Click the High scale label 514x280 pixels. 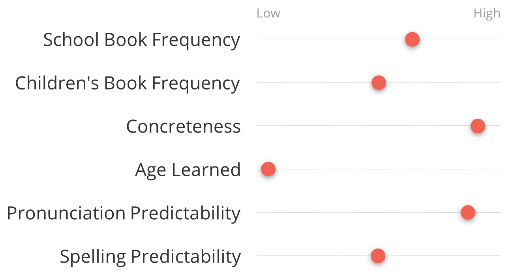click(x=487, y=13)
